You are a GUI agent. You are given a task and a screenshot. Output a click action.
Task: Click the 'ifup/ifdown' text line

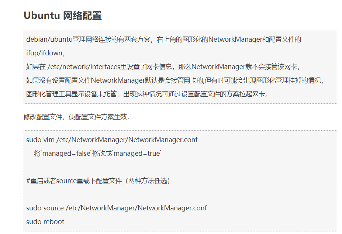click(x=46, y=53)
